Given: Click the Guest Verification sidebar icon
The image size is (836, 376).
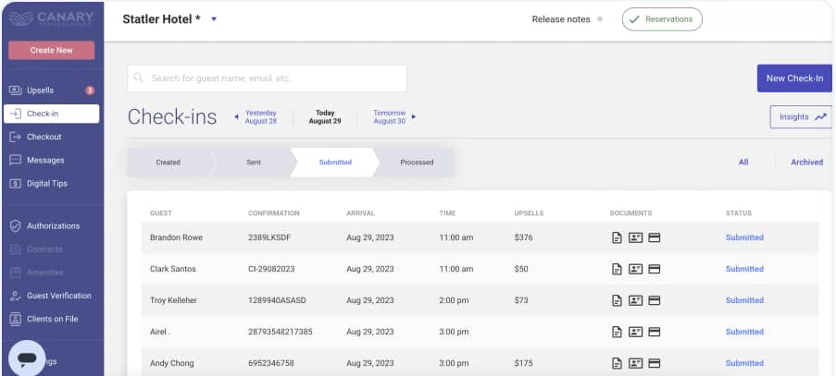Looking at the screenshot, I should click(x=15, y=296).
